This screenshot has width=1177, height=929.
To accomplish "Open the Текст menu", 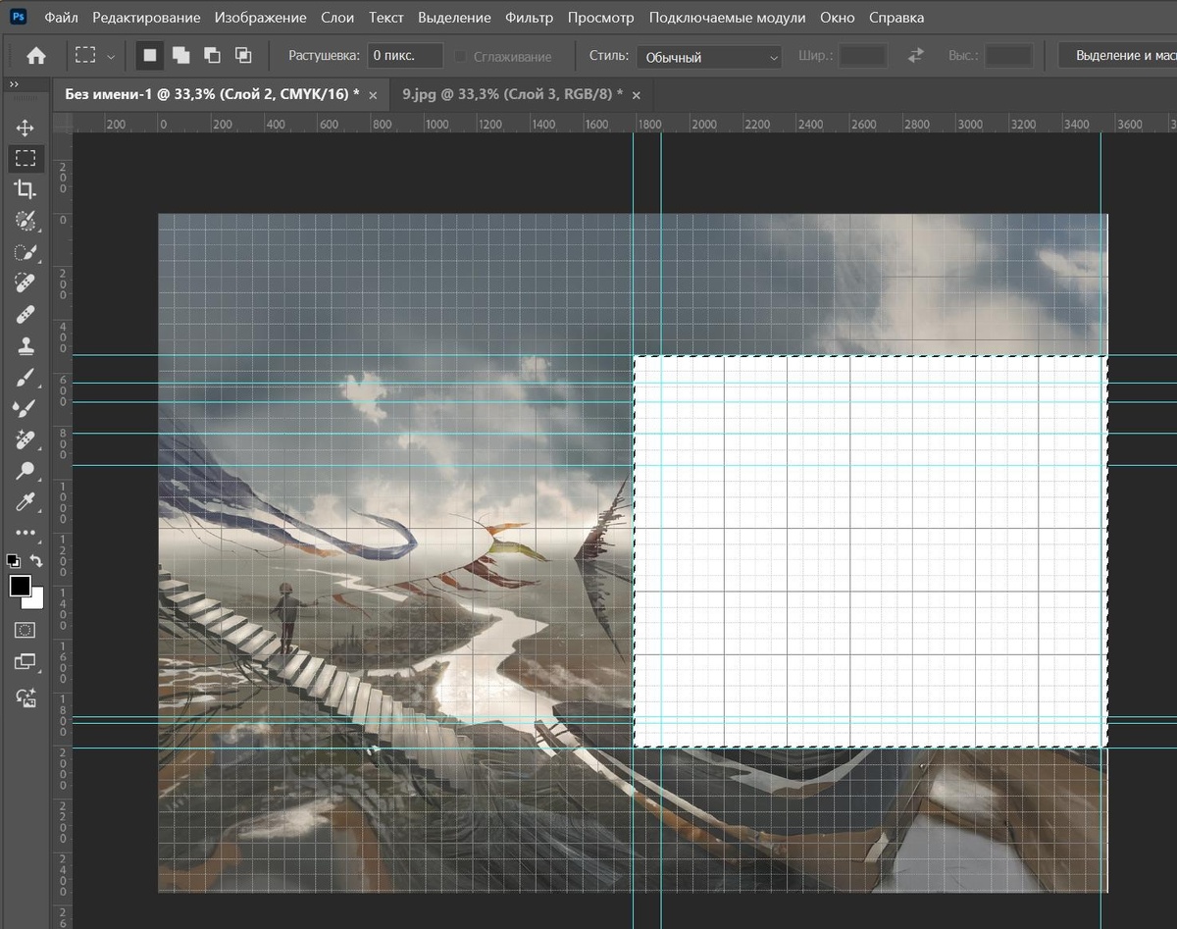I will click(x=386, y=18).
